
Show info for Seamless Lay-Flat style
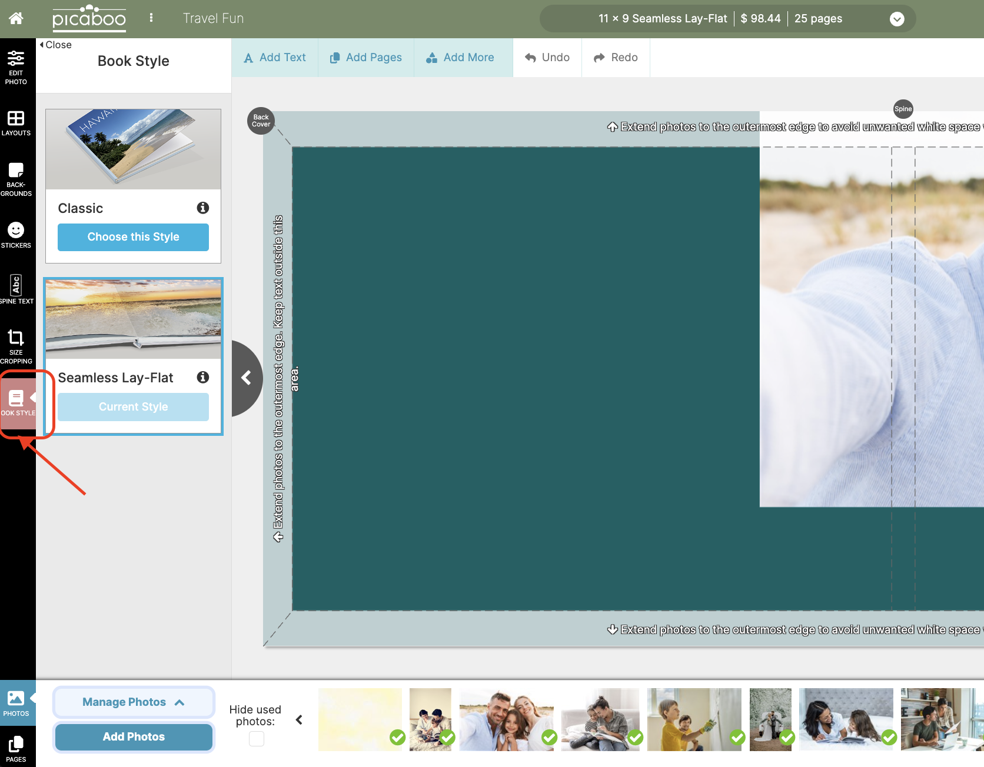click(x=203, y=377)
